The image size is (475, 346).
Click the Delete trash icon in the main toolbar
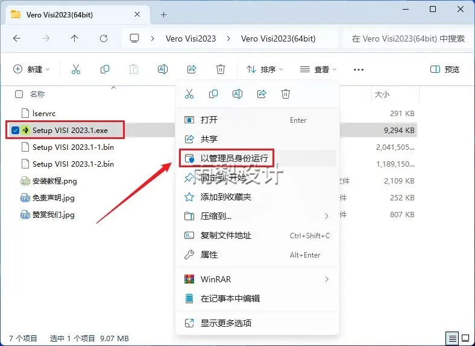(x=221, y=70)
